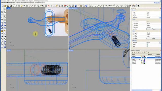Click the blue Render sphere icon
The image size is (162, 91).
(75, 6)
